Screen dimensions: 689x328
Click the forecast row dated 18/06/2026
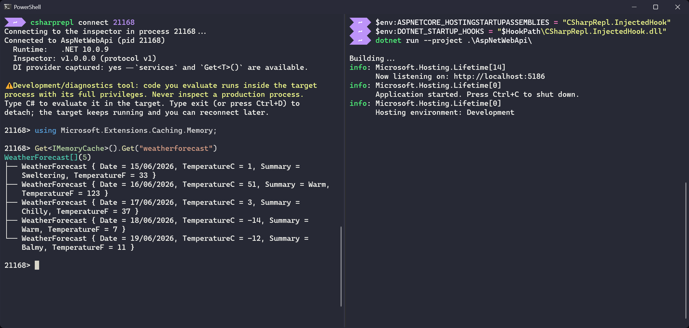click(x=165, y=225)
